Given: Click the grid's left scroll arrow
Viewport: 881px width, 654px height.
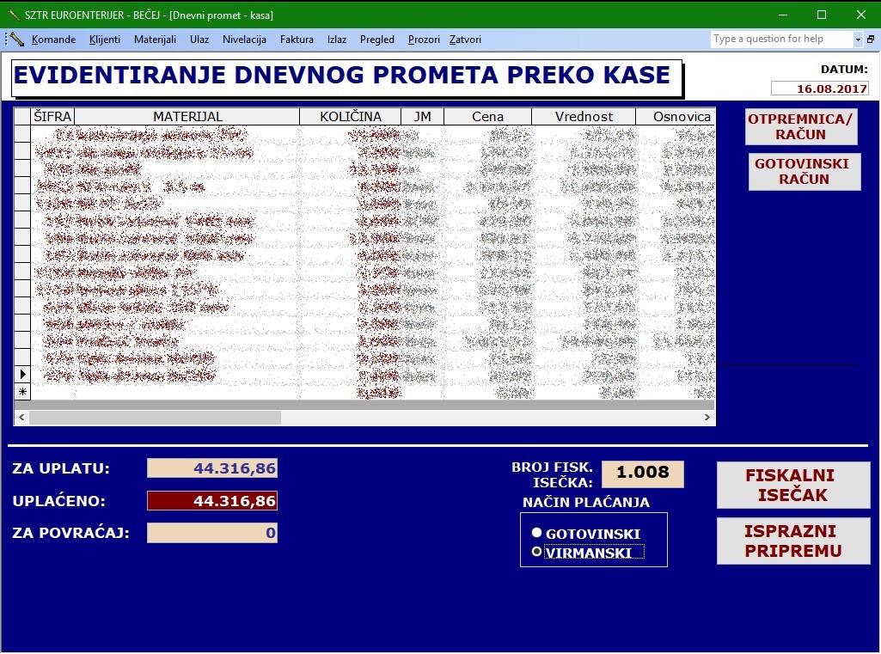Looking at the screenshot, I should [x=21, y=418].
